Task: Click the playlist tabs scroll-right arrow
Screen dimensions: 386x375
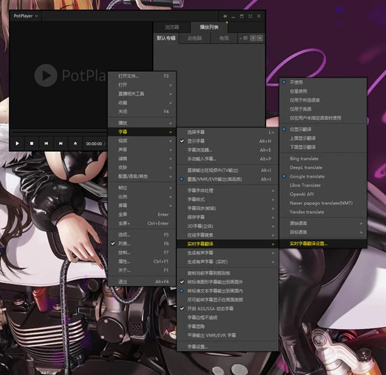Action: pos(253,38)
